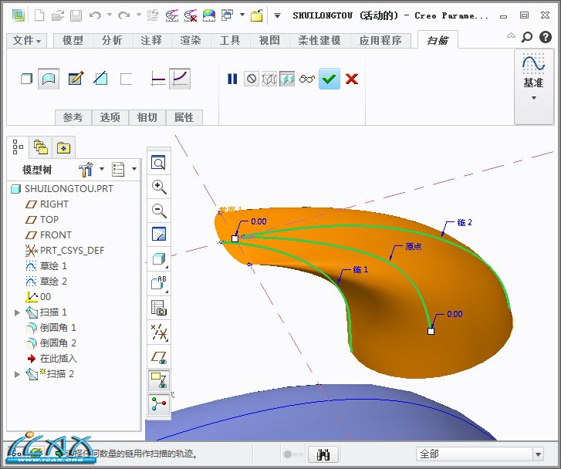This screenshot has height=469, width=561.
Task: Click the Zoom In magnifier icon
Action: pyautogui.click(x=159, y=187)
